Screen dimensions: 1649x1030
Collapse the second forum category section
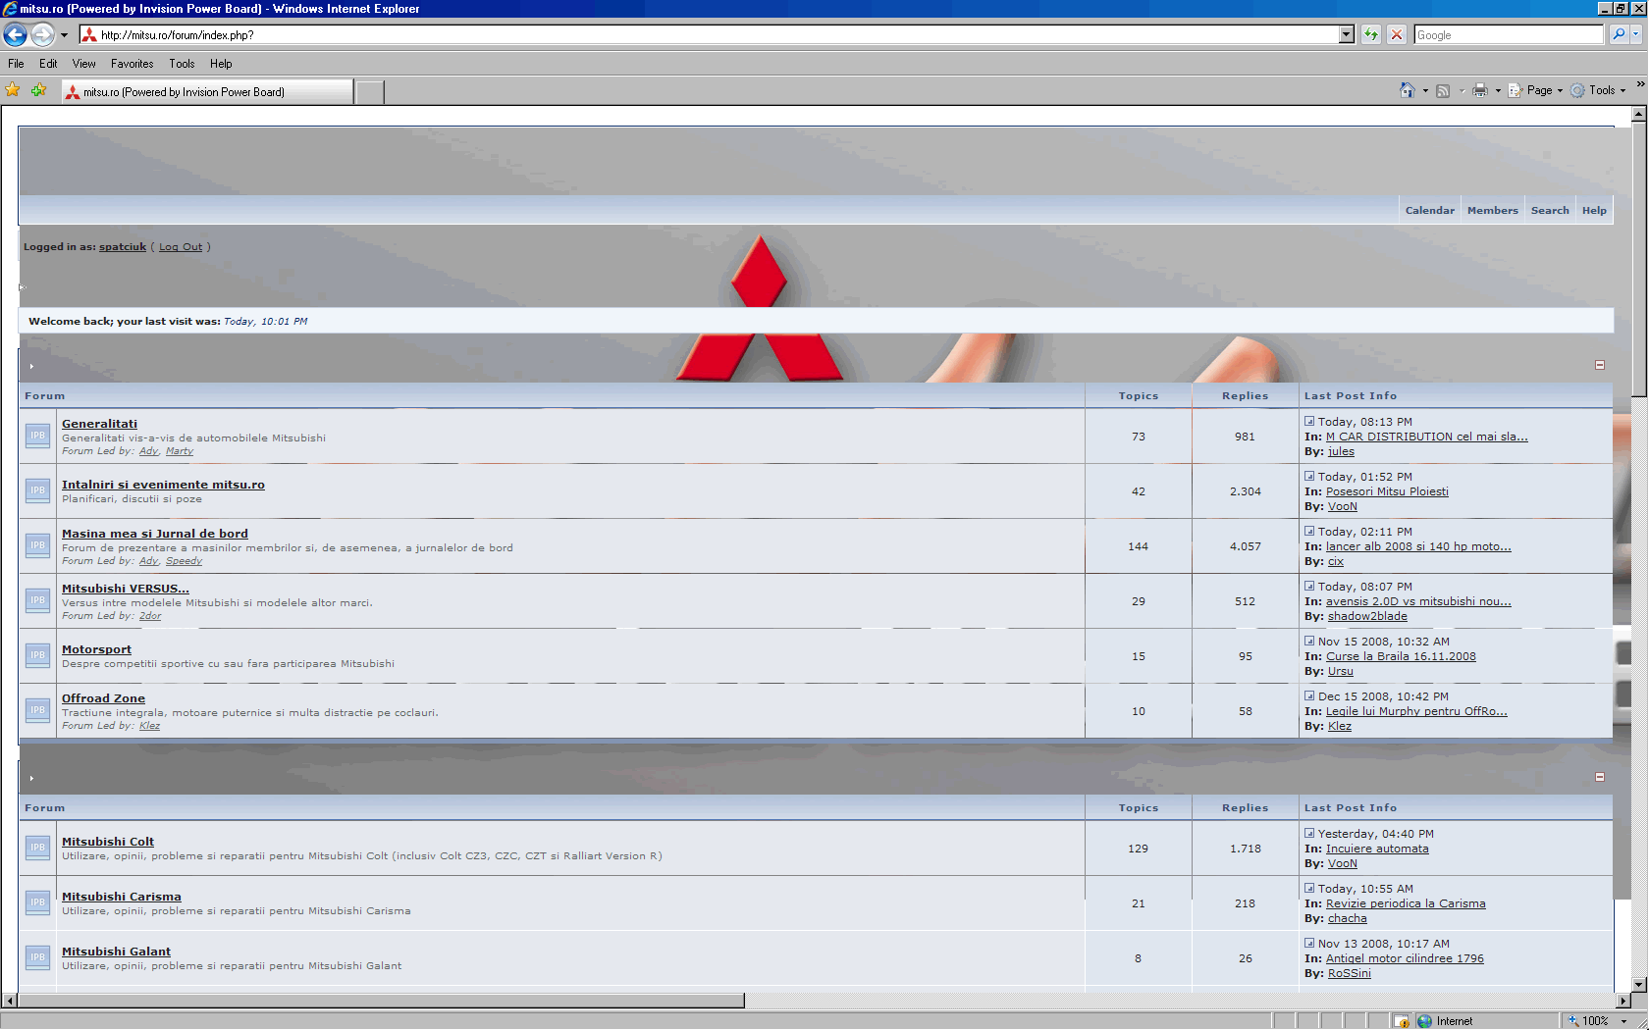pos(1600,777)
